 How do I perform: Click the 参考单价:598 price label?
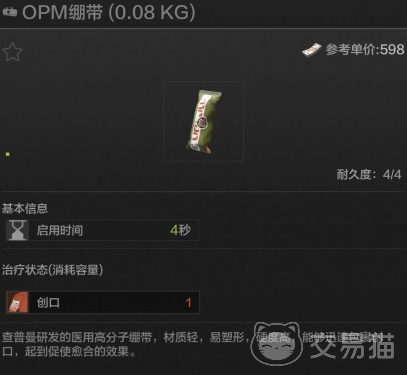365,49
